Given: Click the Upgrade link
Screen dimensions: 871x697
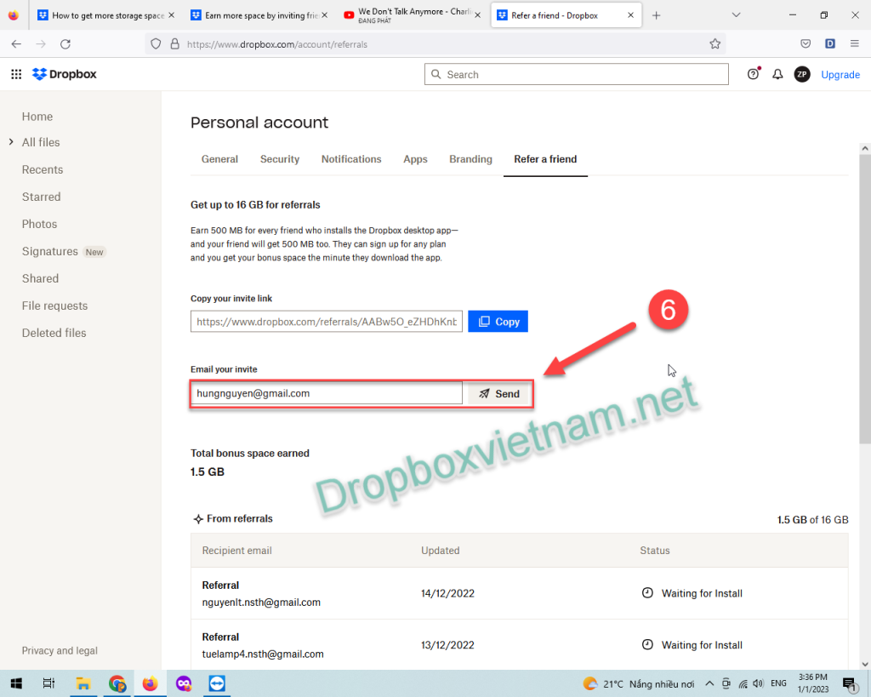Looking at the screenshot, I should pos(840,75).
